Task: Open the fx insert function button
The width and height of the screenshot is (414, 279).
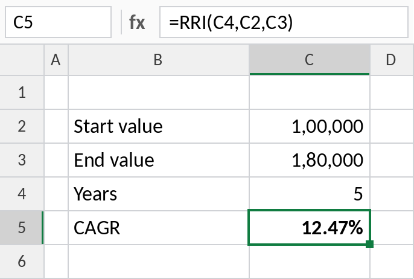Action: tap(137, 22)
